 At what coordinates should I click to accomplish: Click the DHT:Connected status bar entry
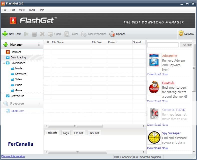tap(123, 157)
